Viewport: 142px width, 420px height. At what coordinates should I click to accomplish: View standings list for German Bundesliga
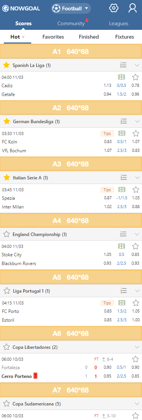(x=124, y=121)
